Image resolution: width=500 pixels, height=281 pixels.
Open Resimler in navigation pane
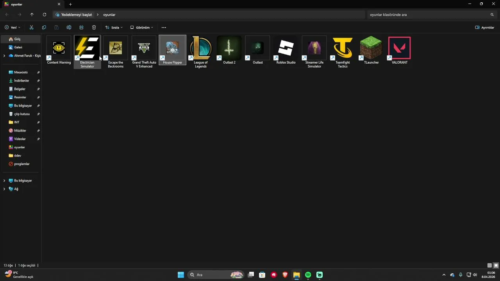click(x=21, y=97)
